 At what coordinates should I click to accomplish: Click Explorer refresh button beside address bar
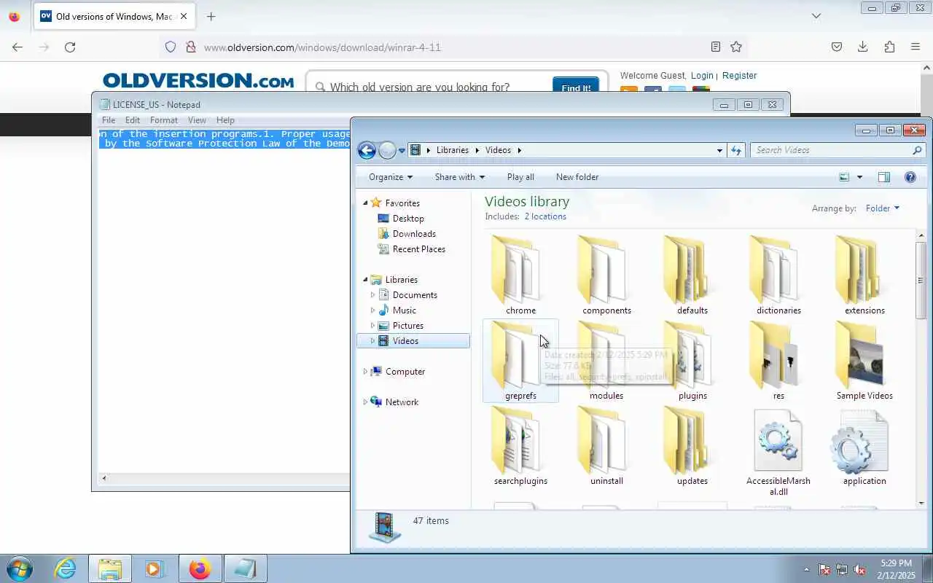(736, 150)
